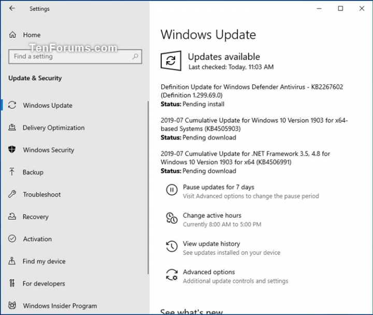The image size is (373, 315).
Task: Open the Activation section
Action: coord(37,239)
